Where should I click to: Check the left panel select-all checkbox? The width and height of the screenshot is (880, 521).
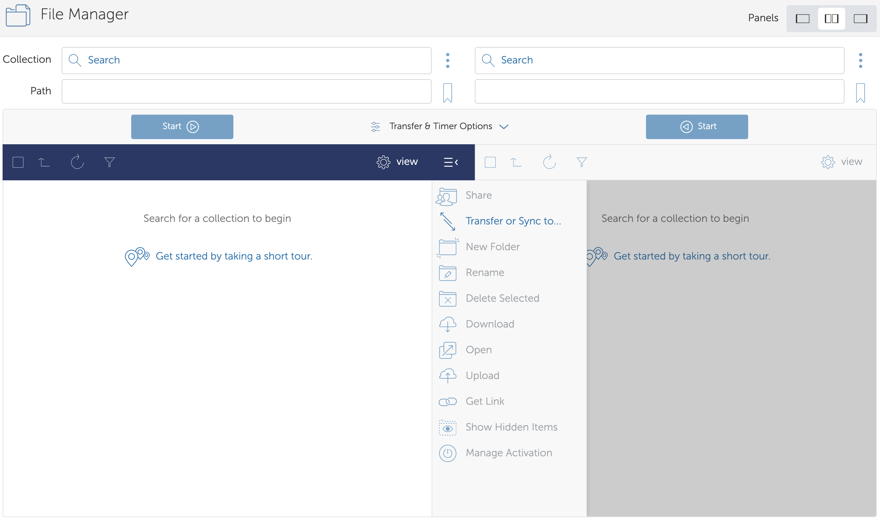[x=18, y=162]
